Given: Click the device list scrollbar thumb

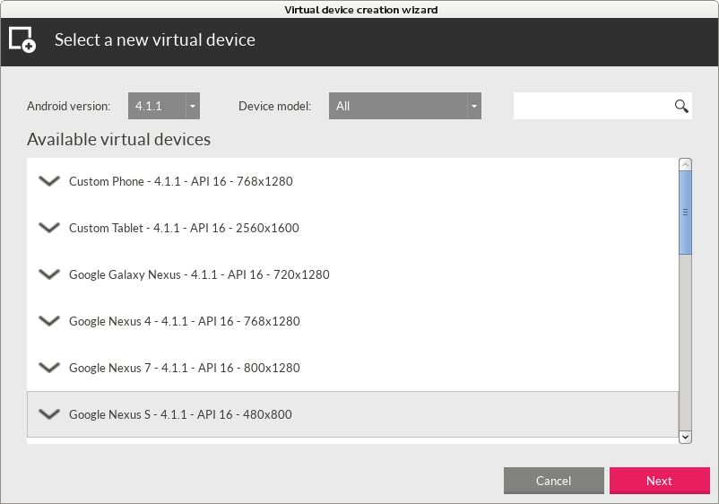Looking at the screenshot, I should [685, 213].
